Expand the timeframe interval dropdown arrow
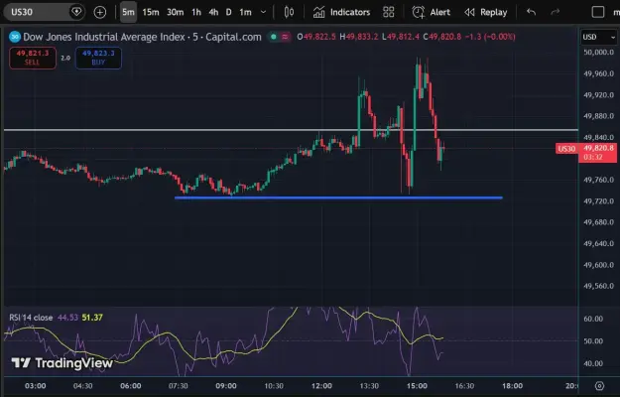The height and width of the screenshot is (397, 620). pyautogui.click(x=263, y=12)
